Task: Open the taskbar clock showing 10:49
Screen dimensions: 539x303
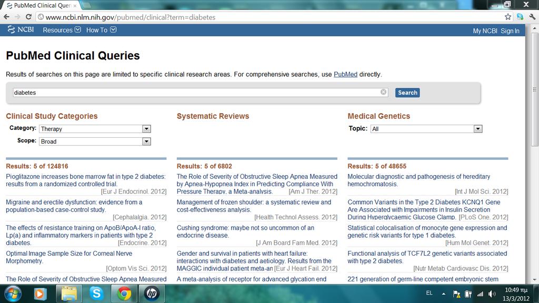Action: pos(516,294)
